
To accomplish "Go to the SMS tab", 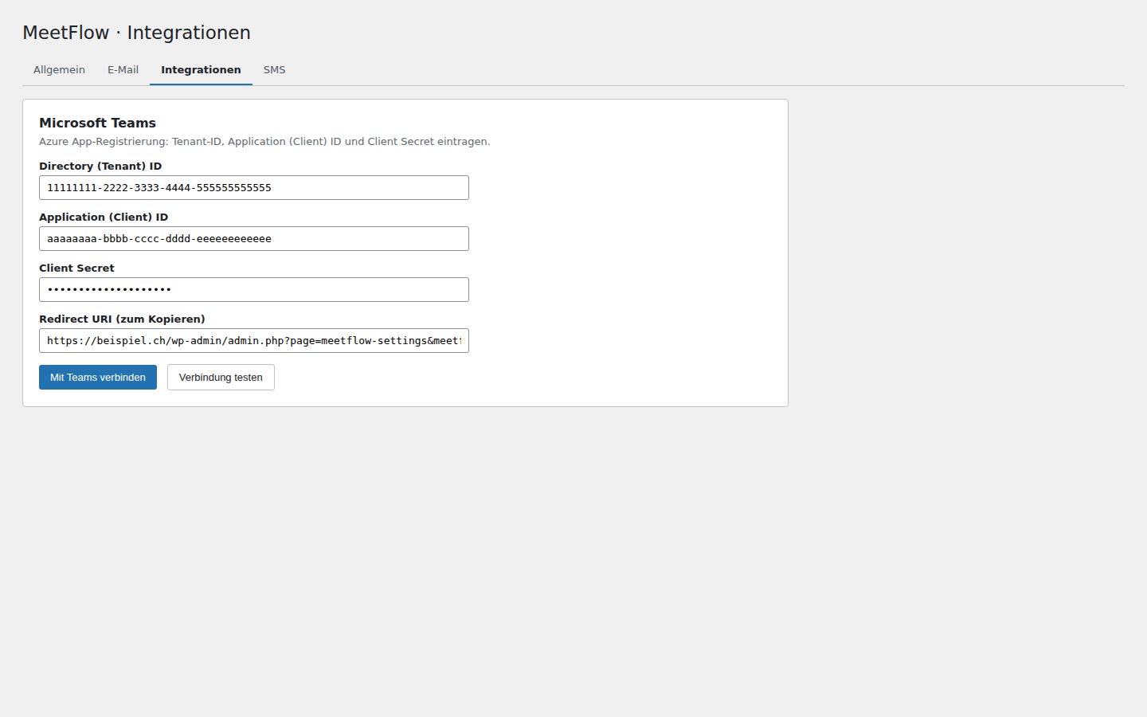I will (x=274, y=70).
